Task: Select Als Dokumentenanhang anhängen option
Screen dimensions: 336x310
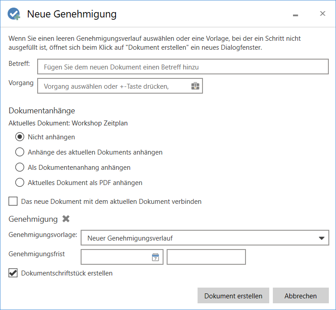Action: 20,168
